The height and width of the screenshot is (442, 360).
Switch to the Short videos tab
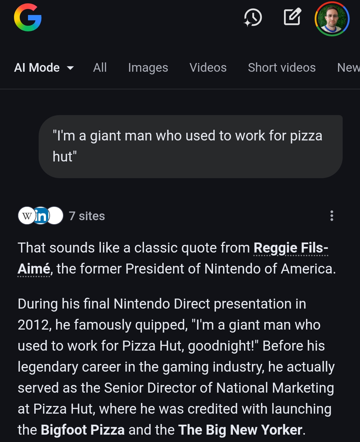(x=282, y=68)
